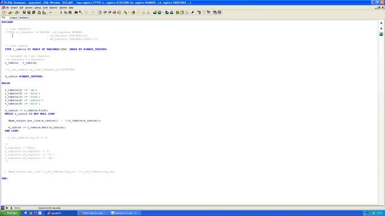Screen dimensions: 385x216
Task: Expand the Rollback dropdown arrow
Action: 162,12
